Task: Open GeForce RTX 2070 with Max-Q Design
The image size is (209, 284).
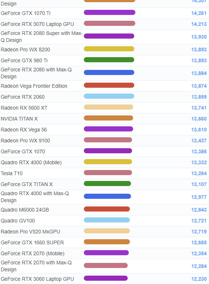Action: 36,266
